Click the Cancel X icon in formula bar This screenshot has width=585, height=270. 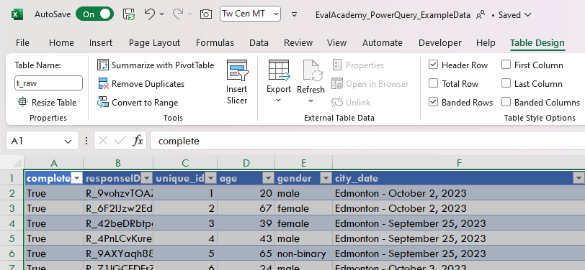tap(103, 141)
